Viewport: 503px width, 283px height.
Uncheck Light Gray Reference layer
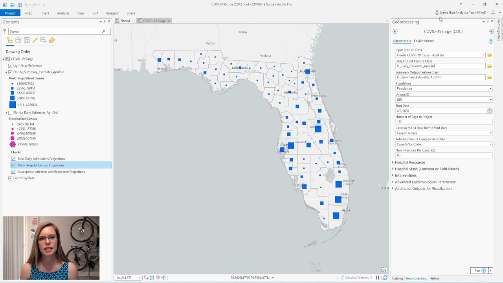click(10, 66)
